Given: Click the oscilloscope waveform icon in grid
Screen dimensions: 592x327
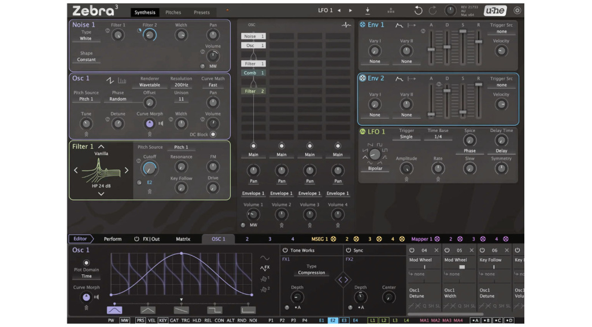Looking at the screenshot, I should point(346,25).
